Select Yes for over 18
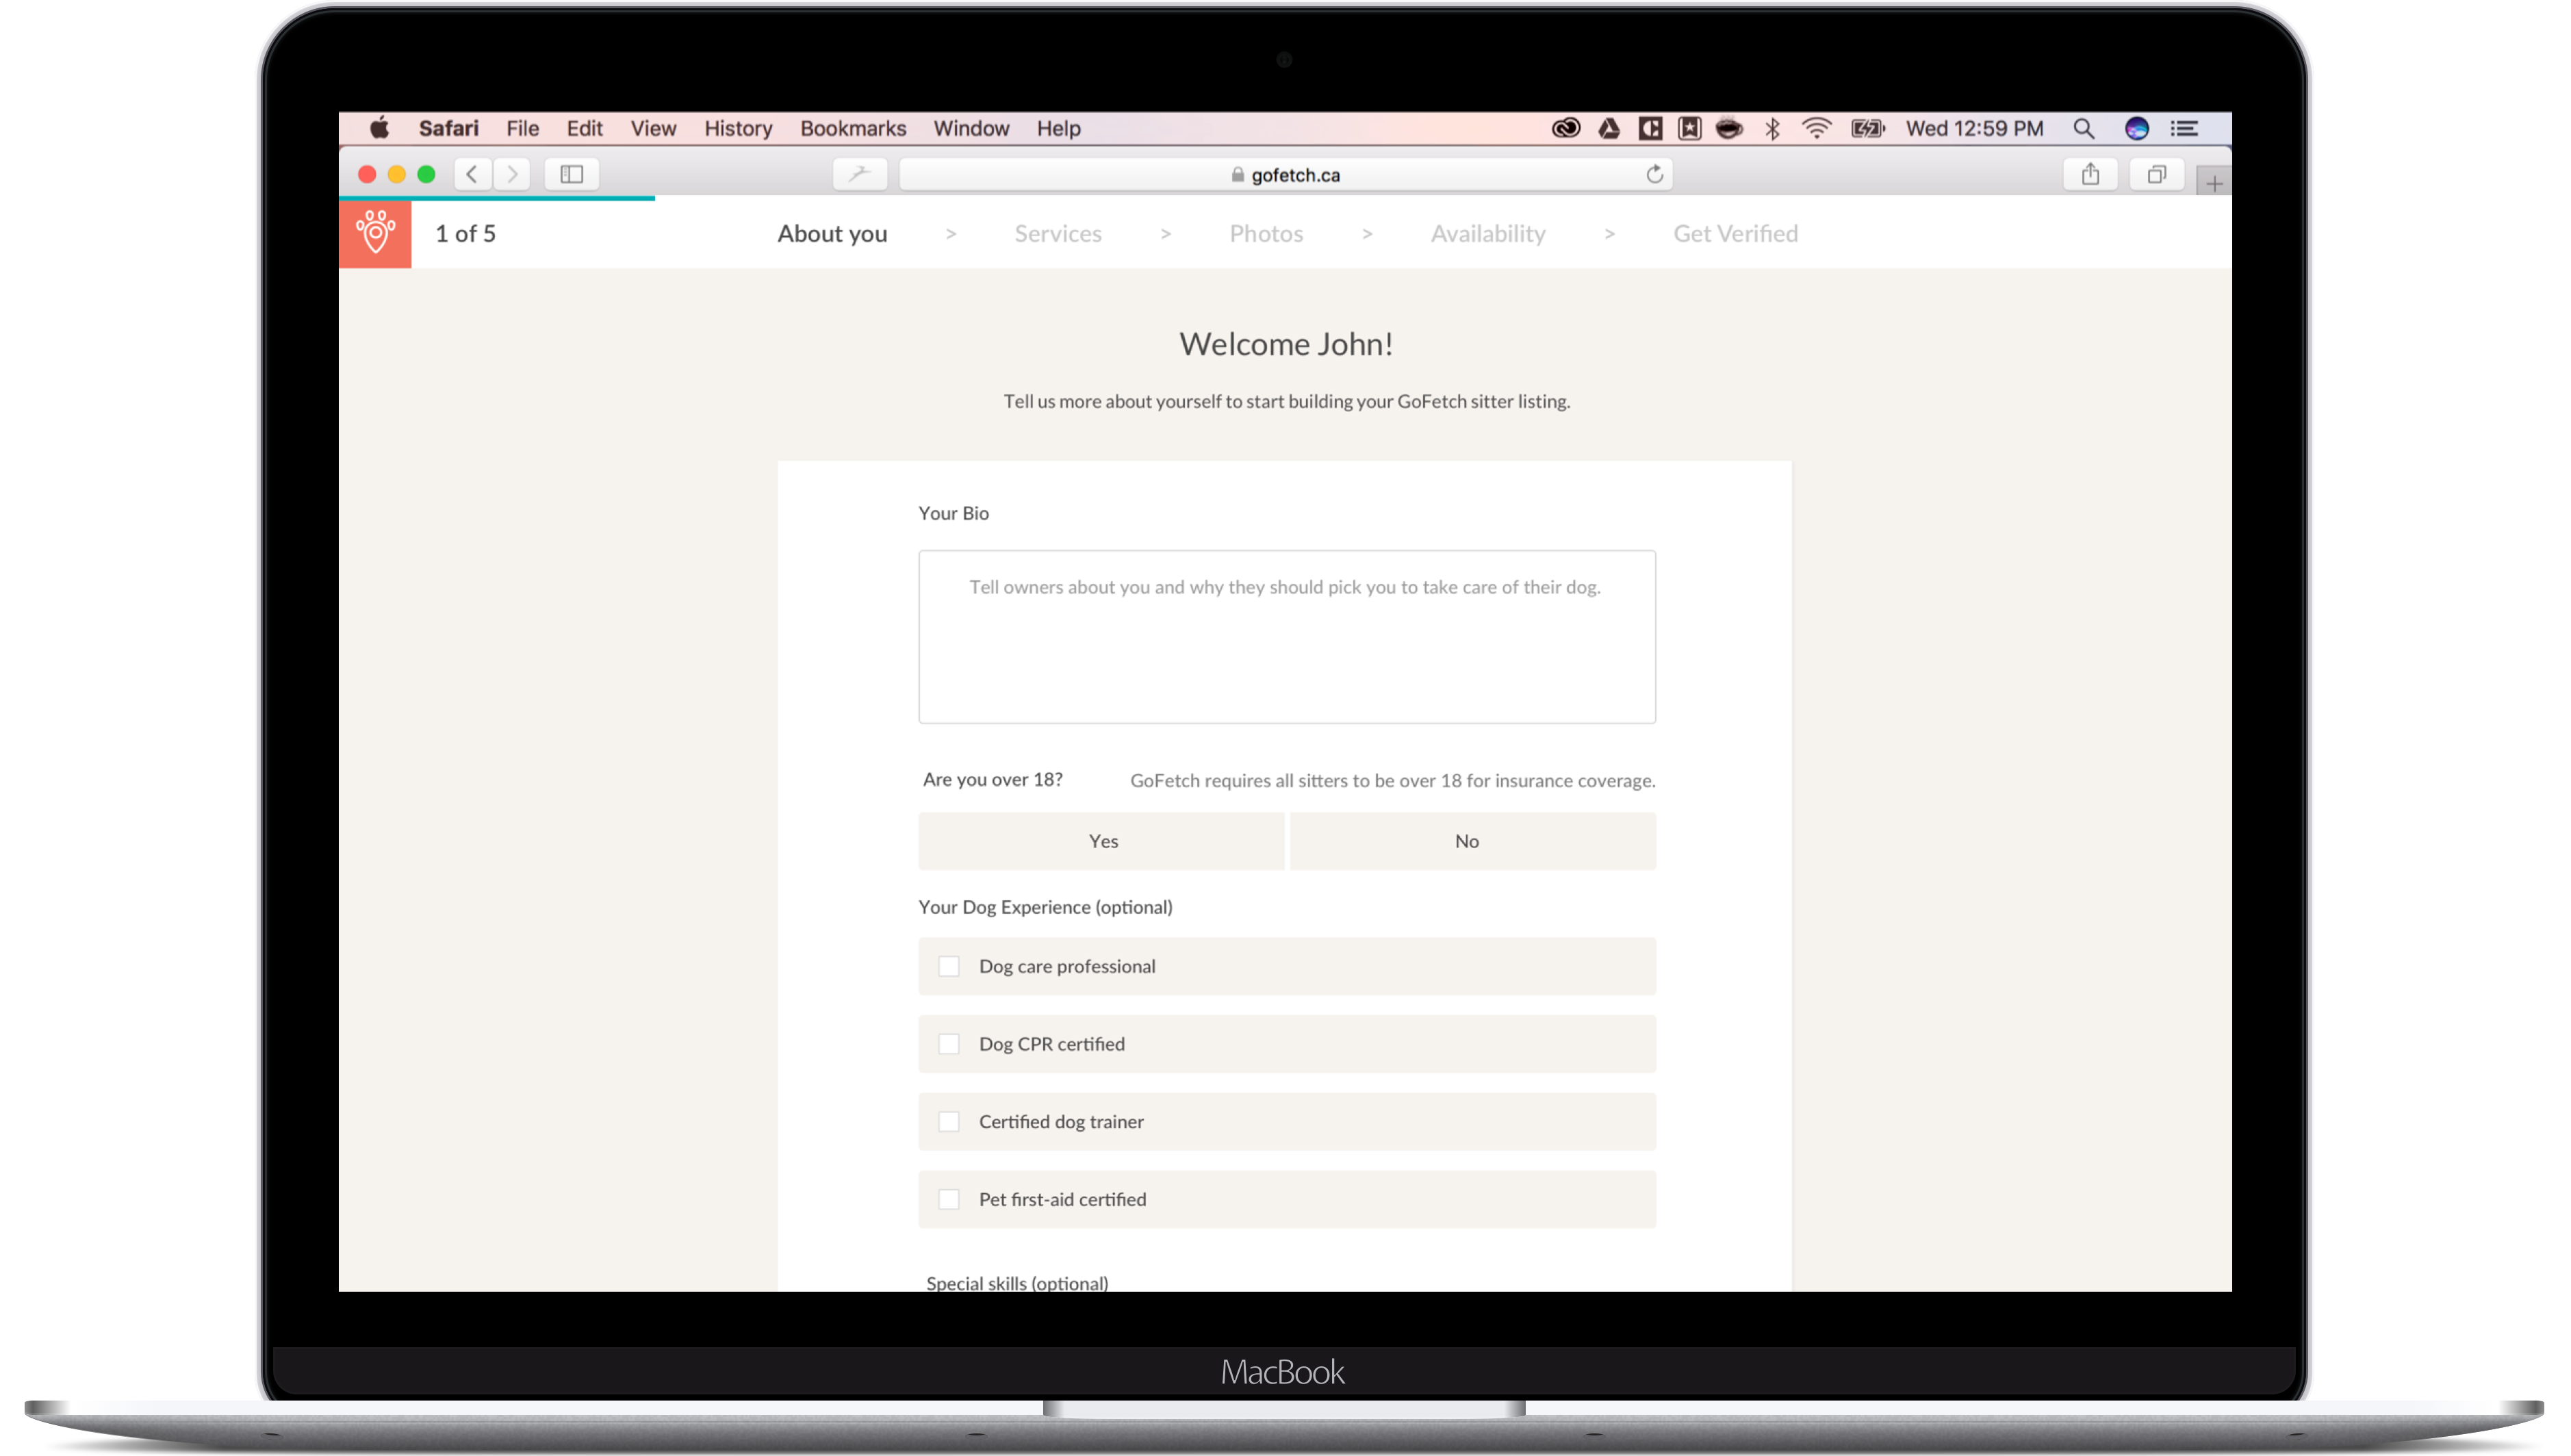The width and height of the screenshot is (2571, 1456). click(1102, 841)
